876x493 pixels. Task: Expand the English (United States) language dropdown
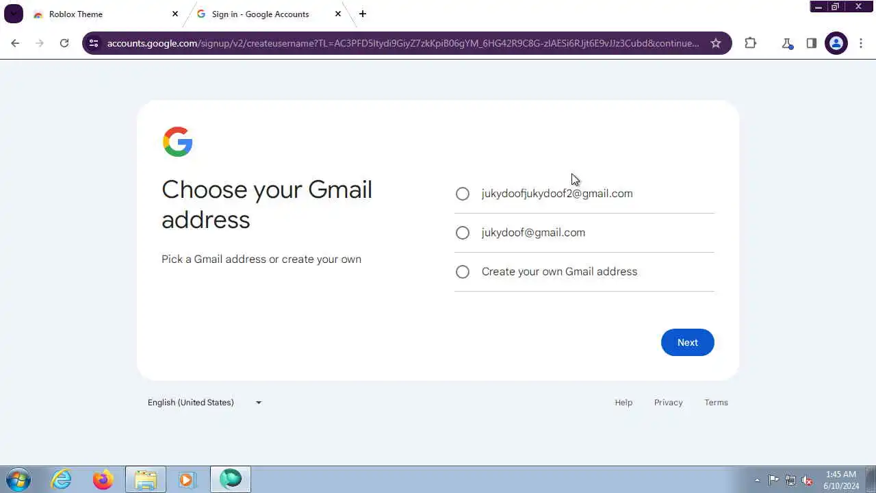coord(205,403)
